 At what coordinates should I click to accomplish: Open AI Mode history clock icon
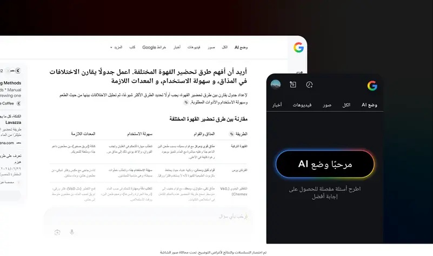tap(309, 85)
